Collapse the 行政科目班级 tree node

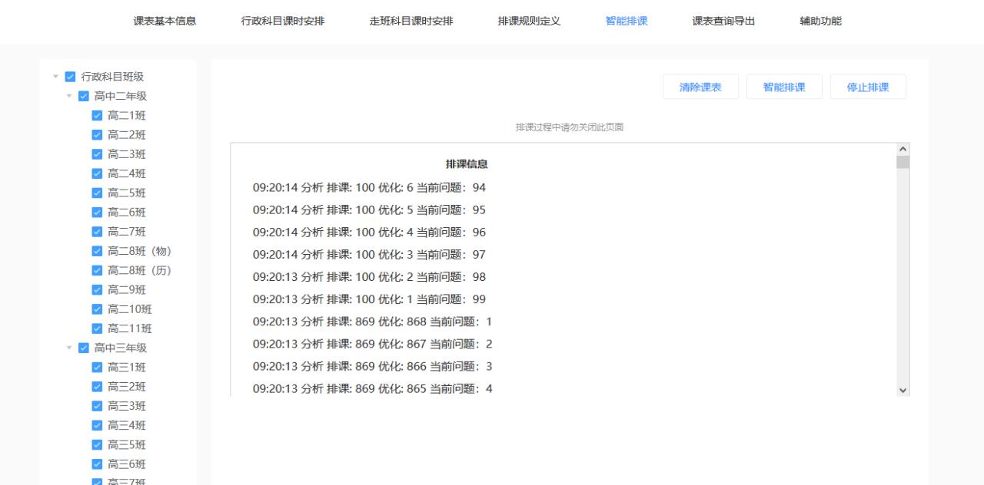pos(54,77)
